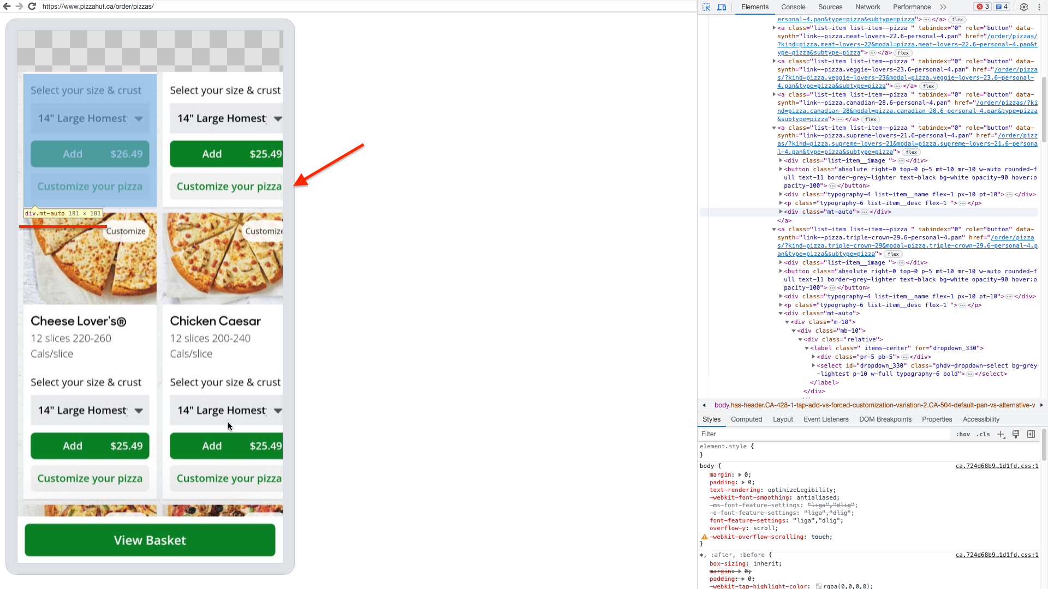Viewport: 1048px width, 589px height.
Task: Open the Sources tab
Action: (830, 7)
